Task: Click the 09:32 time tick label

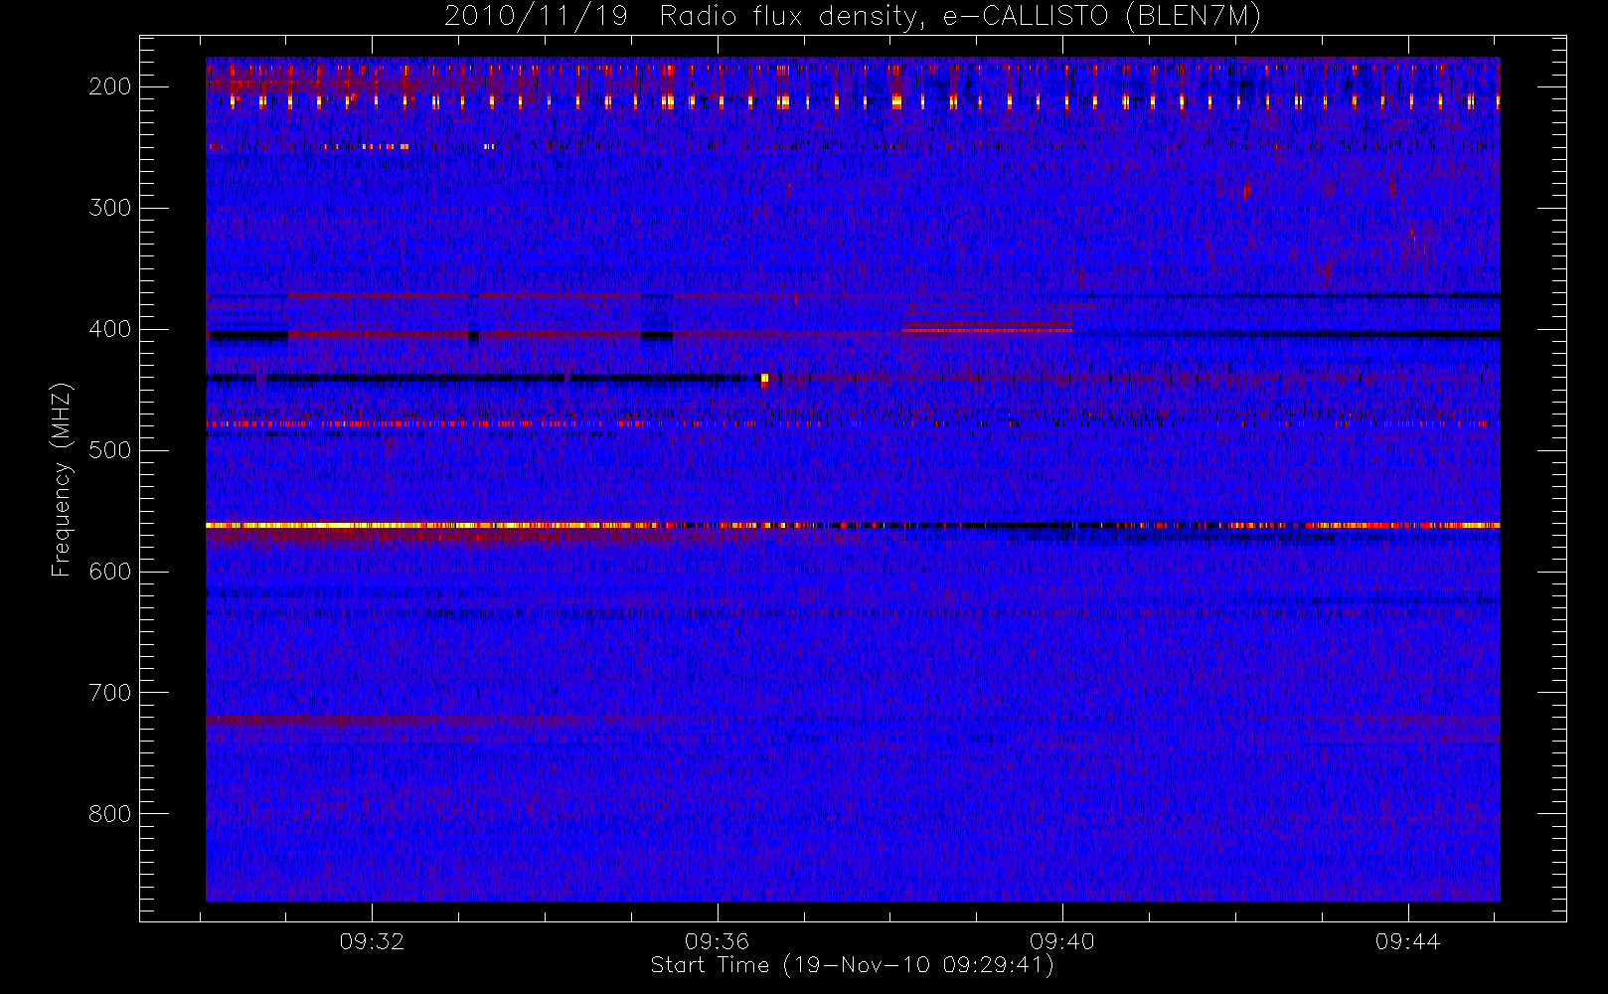Action: coord(372,941)
